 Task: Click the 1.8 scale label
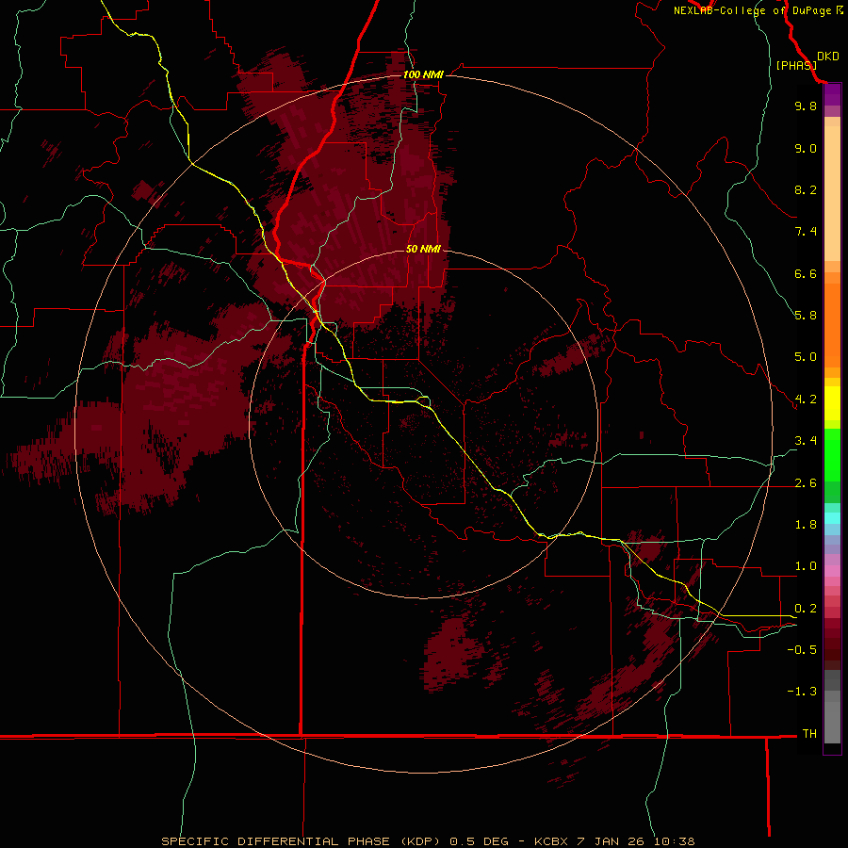[x=806, y=525]
